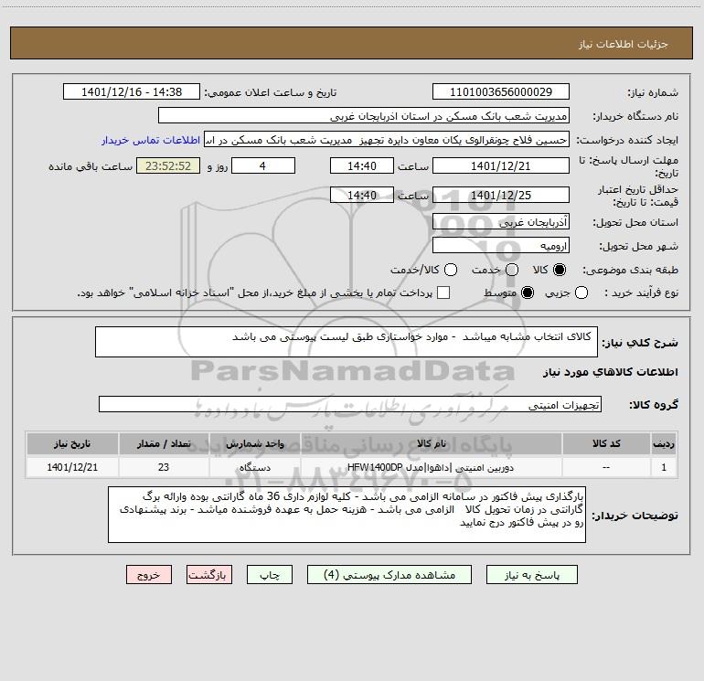This screenshot has width=704, height=681.
Task: Click the response deadline date 1401/12/21 field
Action: pyautogui.click(x=501, y=165)
